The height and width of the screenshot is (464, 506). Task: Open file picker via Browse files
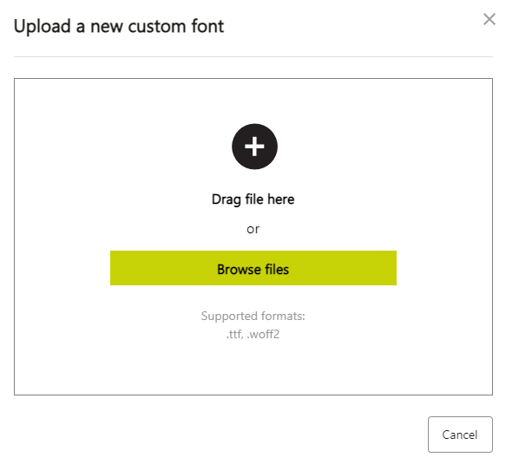253,268
